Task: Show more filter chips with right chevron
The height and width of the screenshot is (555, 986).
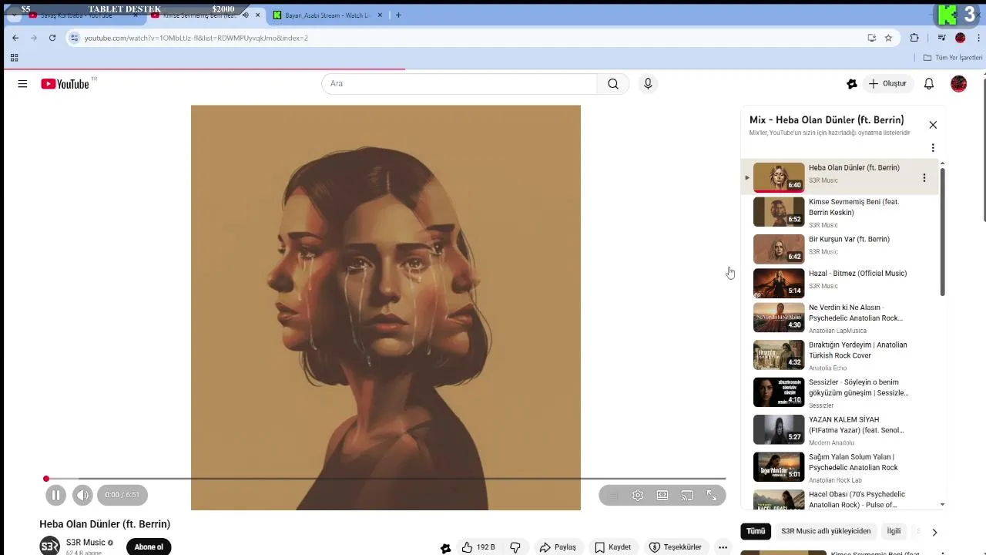Action: click(934, 532)
